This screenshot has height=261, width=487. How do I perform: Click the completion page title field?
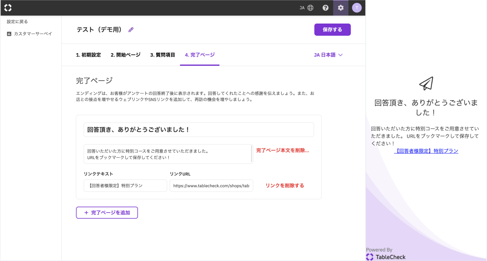[x=199, y=130]
